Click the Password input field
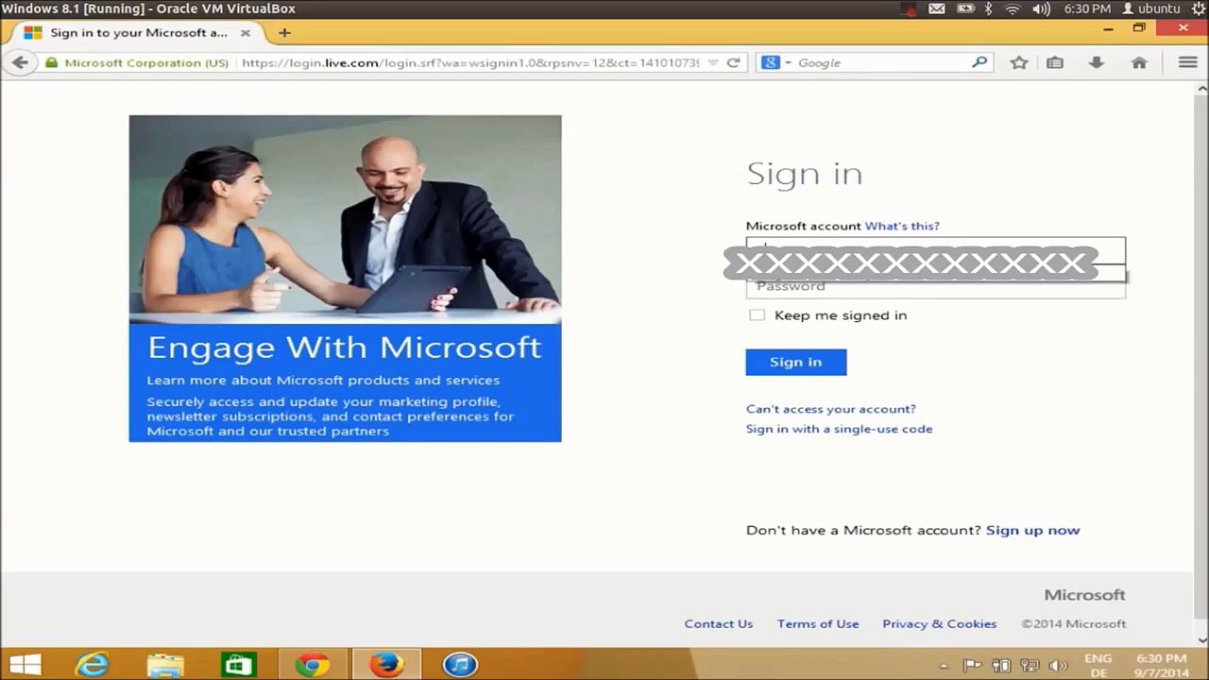The width and height of the screenshot is (1209, 680). pos(936,288)
